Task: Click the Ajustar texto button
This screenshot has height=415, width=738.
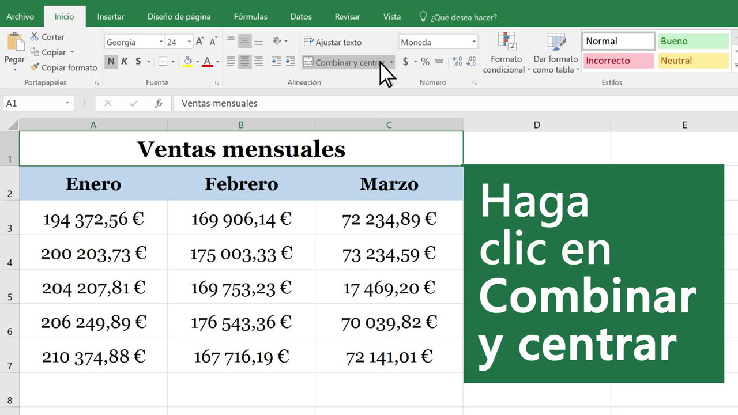Action: (333, 42)
